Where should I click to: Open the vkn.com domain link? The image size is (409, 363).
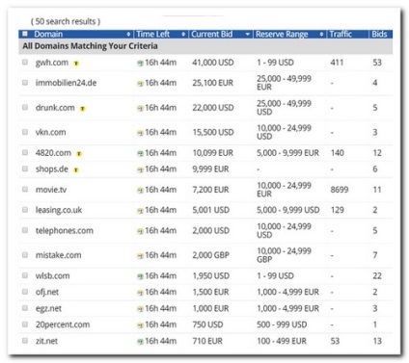50,132
